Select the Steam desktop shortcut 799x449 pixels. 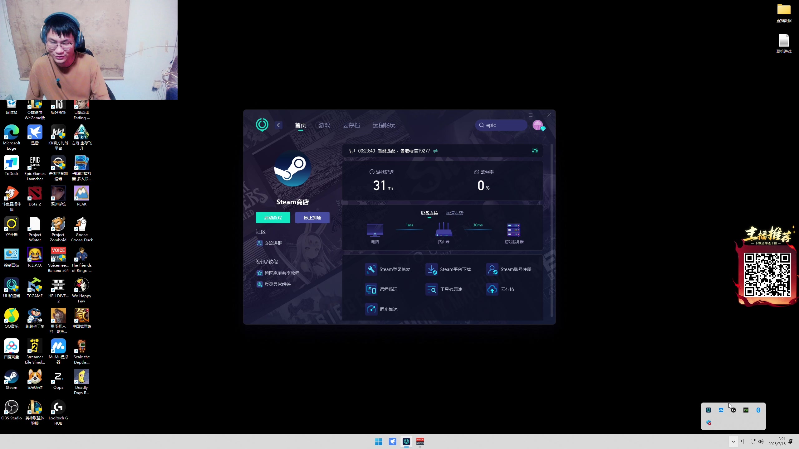[12, 380]
